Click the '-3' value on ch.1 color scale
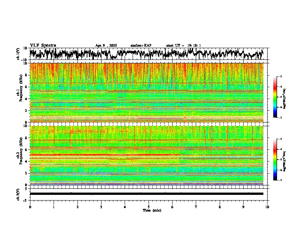This screenshot has height=232, width=301. click(x=280, y=76)
